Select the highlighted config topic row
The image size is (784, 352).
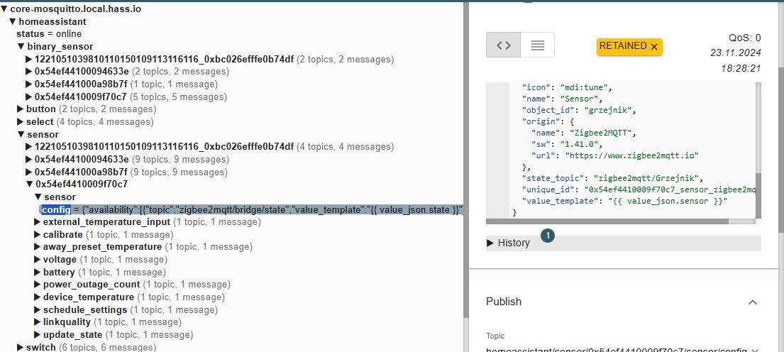click(x=252, y=209)
